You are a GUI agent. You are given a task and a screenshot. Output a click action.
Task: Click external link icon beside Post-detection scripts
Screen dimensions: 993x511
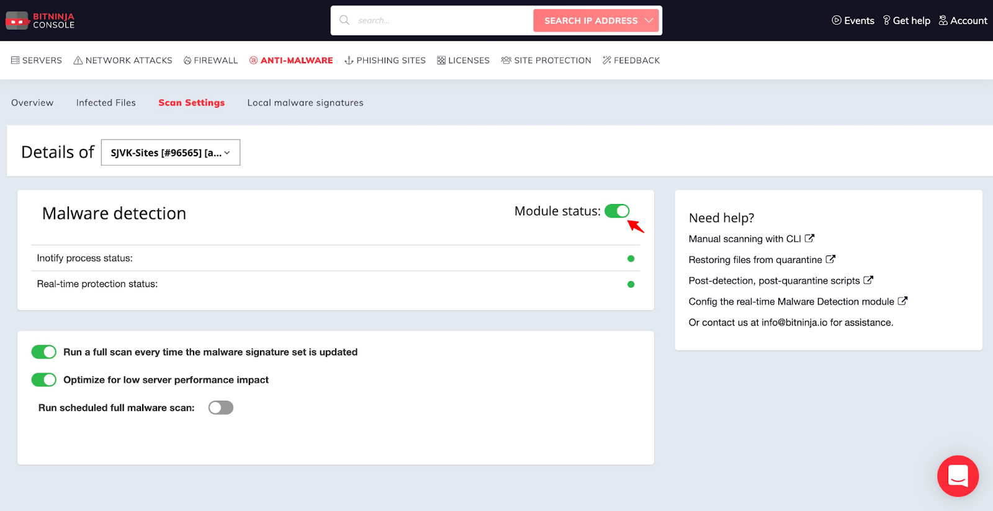(868, 280)
